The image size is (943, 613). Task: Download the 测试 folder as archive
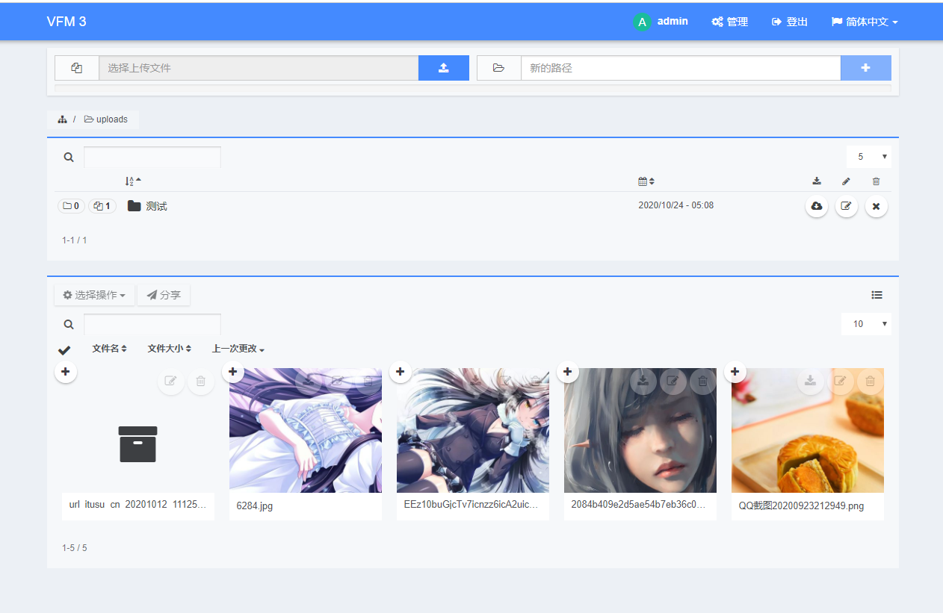817,206
